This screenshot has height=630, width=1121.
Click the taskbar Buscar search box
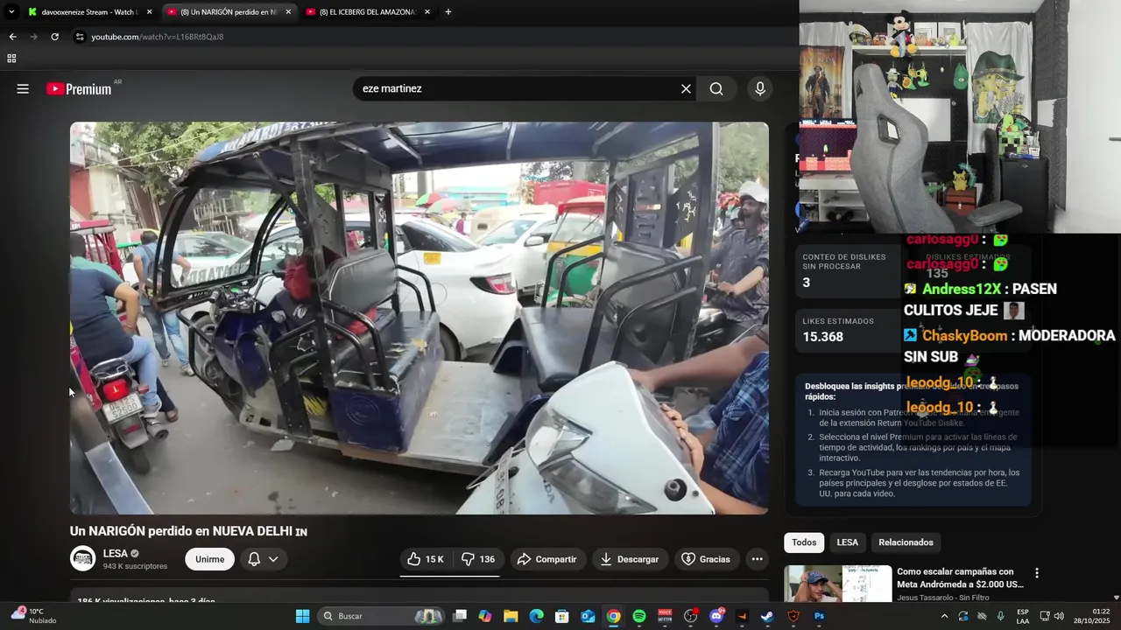pos(381,616)
